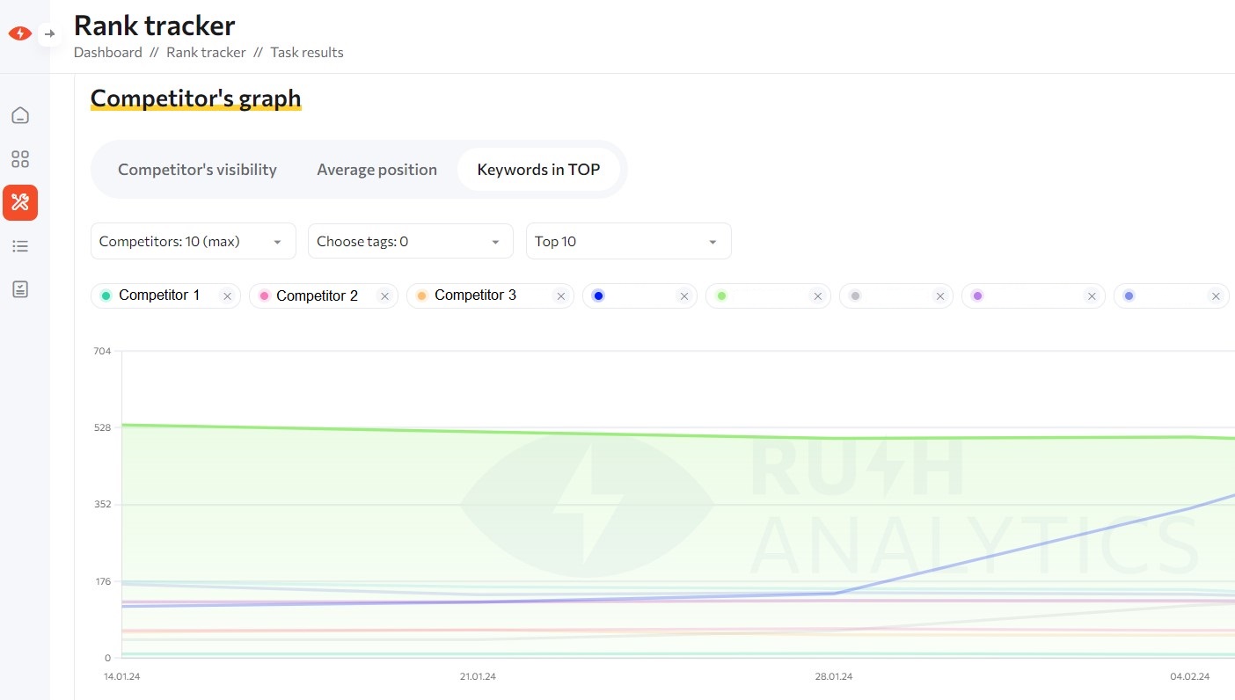Click the 04.02.24 date label
The height and width of the screenshot is (700, 1235).
[x=1190, y=676]
